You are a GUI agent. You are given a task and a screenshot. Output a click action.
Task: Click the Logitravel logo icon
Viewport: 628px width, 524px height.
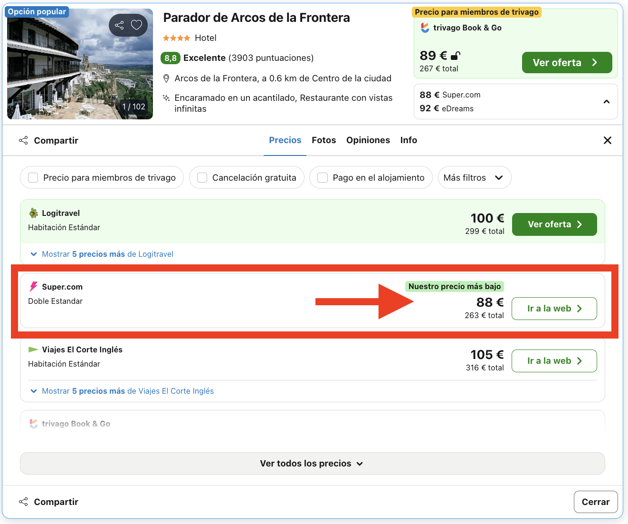[32, 213]
